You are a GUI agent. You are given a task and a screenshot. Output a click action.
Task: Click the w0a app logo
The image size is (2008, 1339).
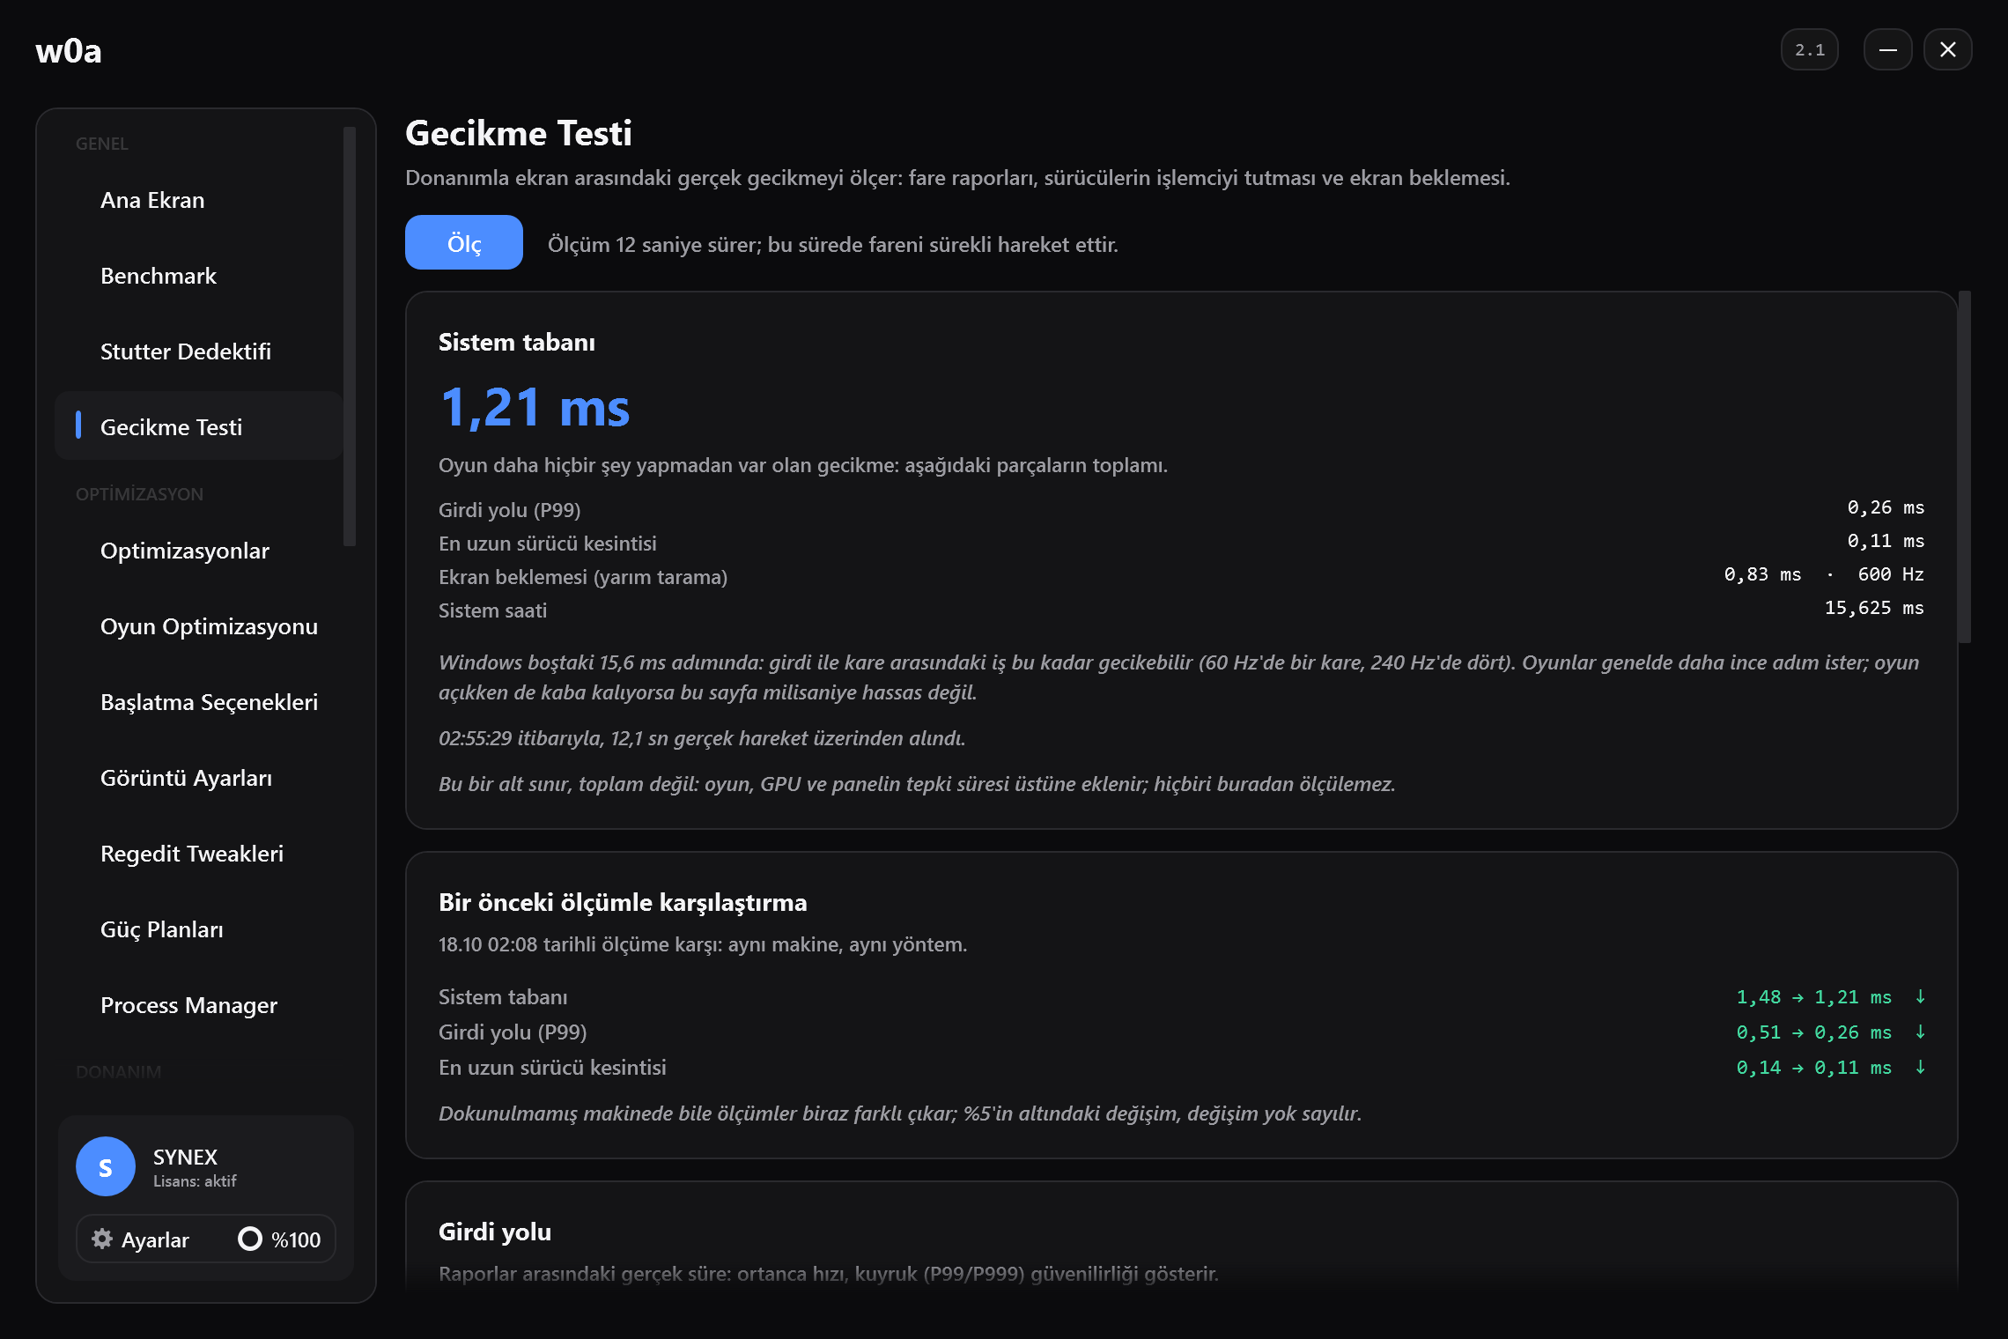(x=69, y=51)
